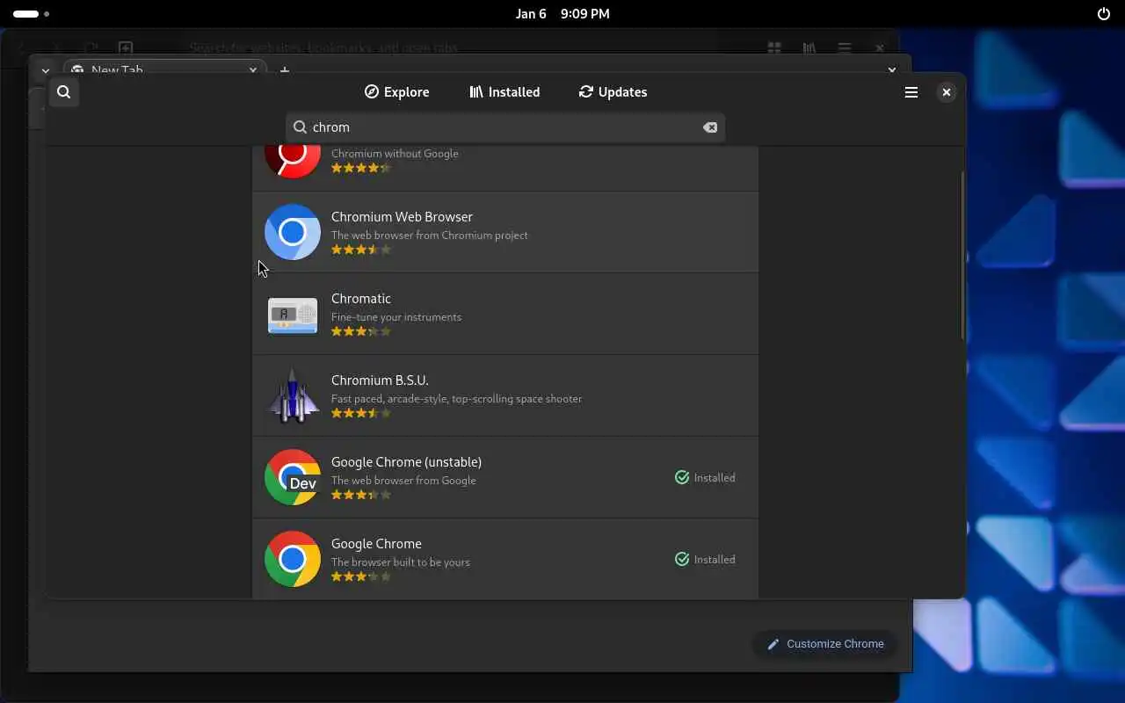Click the star rating under Chromium B.S.U.
This screenshot has width=1125, height=703.
point(361,413)
